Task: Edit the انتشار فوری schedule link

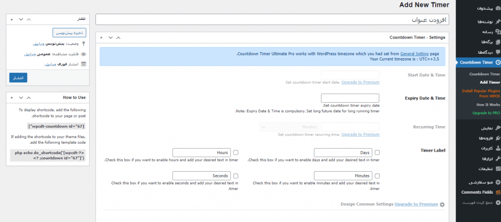Action: [x=50, y=64]
